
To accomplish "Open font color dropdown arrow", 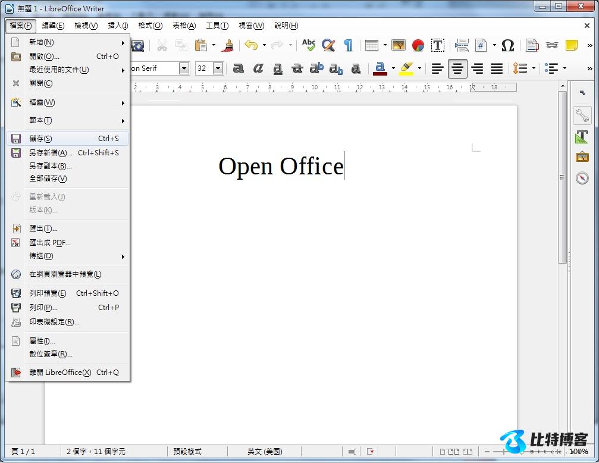I will (x=393, y=69).
